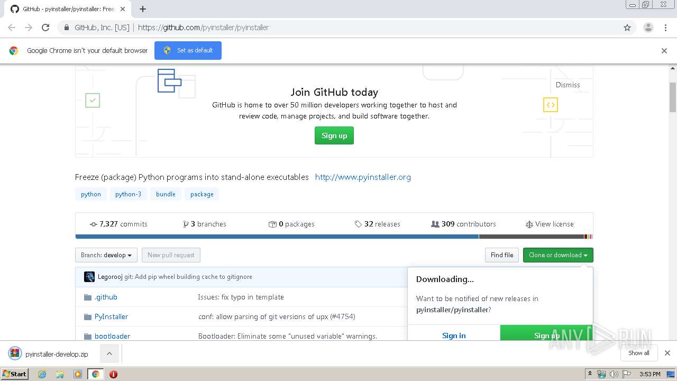Viewport: 677px width, 381px height.
Task: Expand the Clone or download dropdown
Action: [558, 255]
